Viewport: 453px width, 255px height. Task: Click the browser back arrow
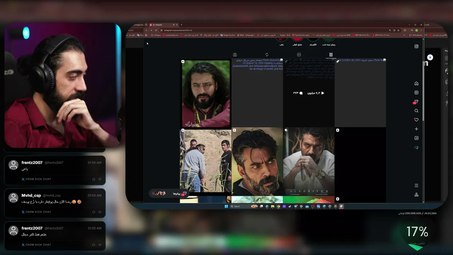click(x=147, y=30)
